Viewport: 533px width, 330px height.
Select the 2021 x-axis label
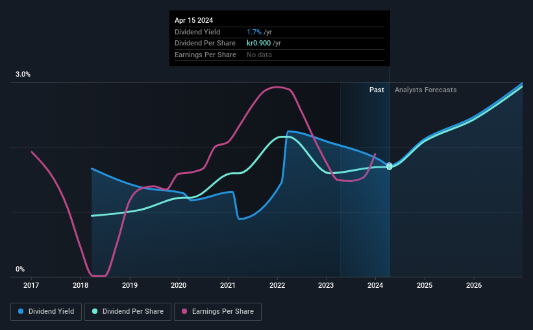[228, 285]
